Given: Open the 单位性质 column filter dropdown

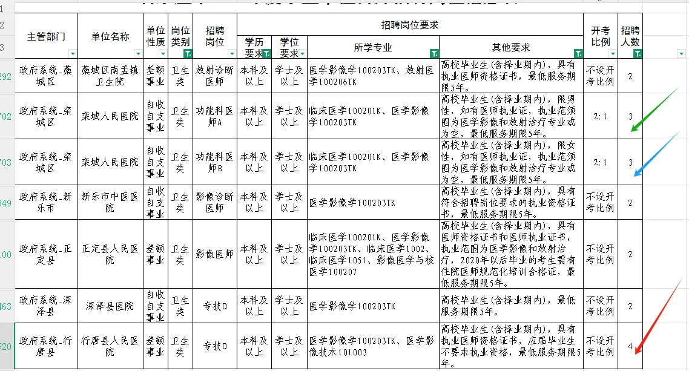Looking at the screenshot, I should click(x=163, y=54).
